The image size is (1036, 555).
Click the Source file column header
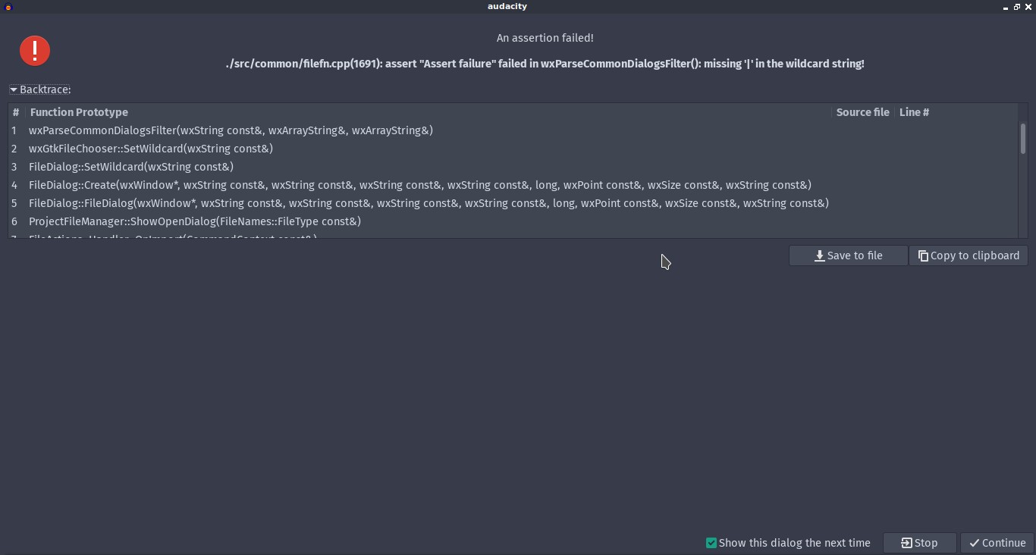click(x=863, y=112)
